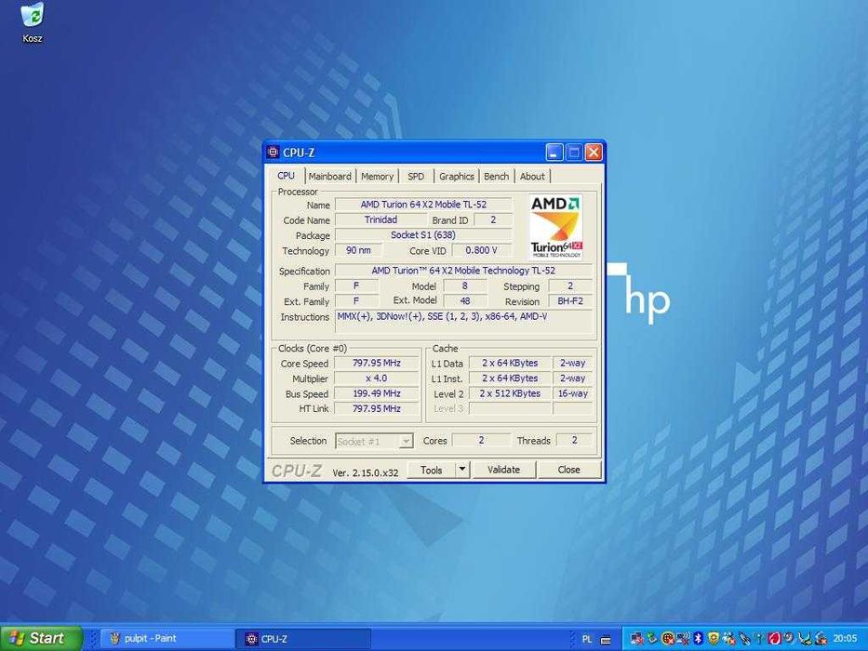The image size is (868, 651).
Task: Click the Trinidad code name value
Action: (381, 219)
